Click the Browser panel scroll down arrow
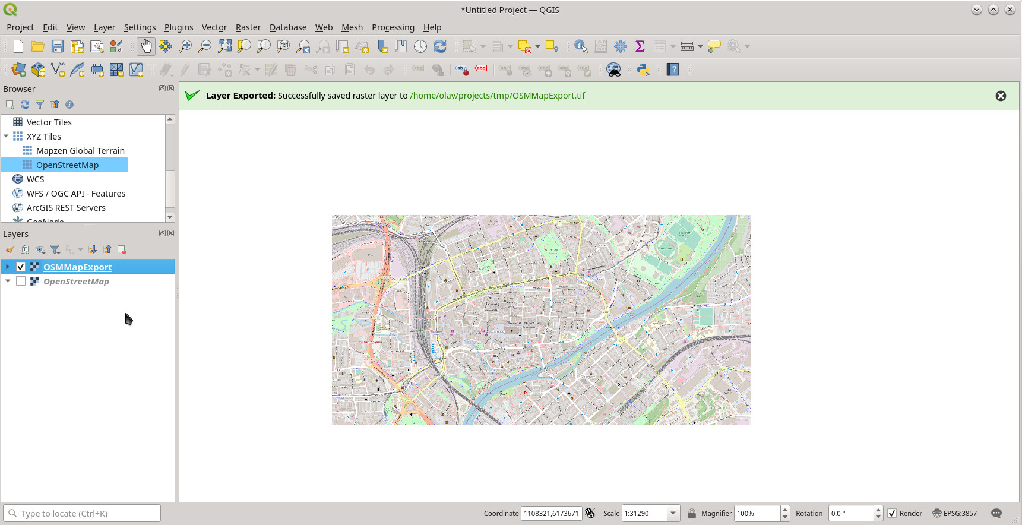 (x=170, y=217)
